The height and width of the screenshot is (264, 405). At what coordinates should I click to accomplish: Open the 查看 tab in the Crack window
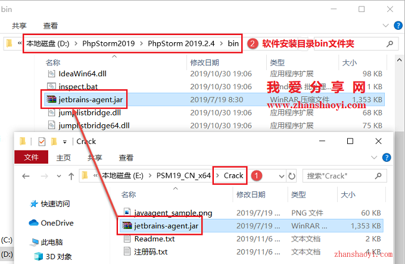126,158
